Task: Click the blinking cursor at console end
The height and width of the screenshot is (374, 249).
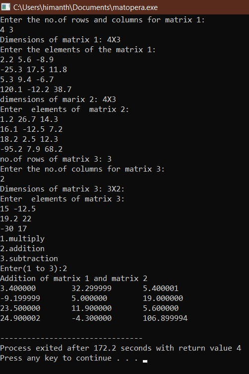Action: click(x=145, y=361)
